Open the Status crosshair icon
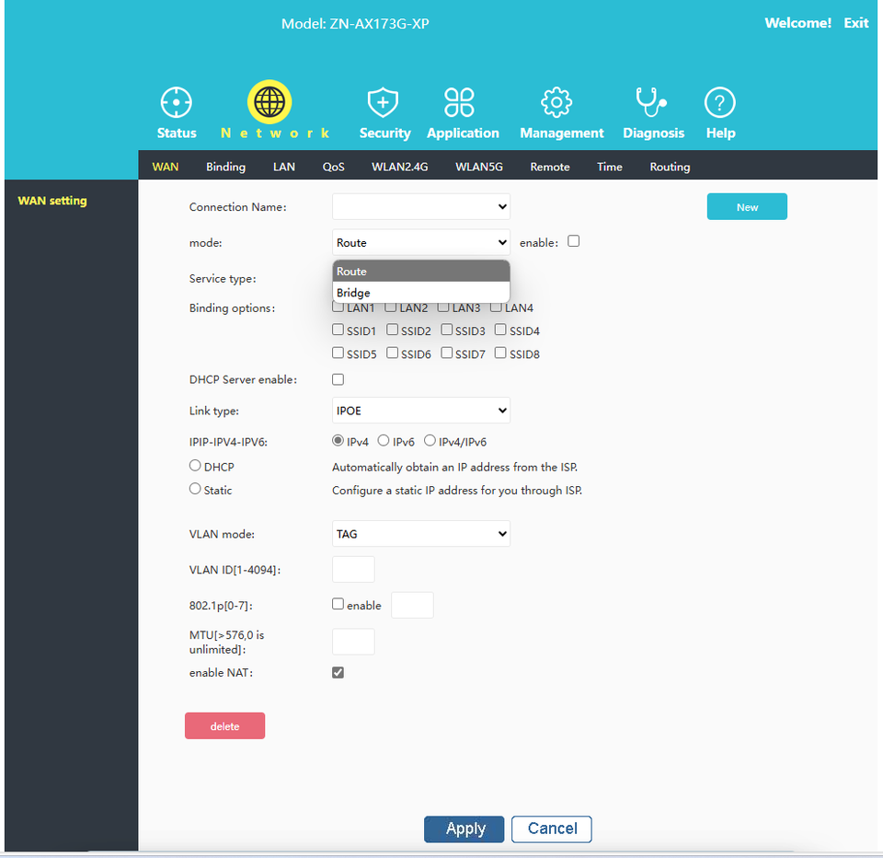Screen dimensions: 883x858 (176, 102)
